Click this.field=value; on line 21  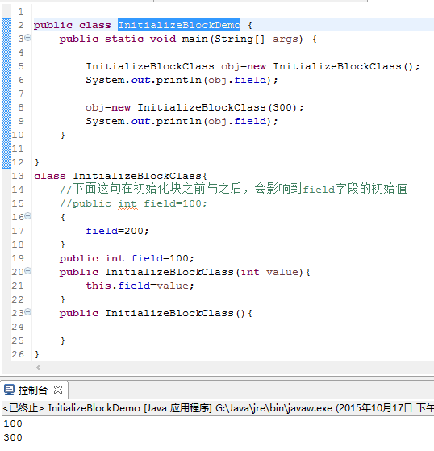point(140,286)
